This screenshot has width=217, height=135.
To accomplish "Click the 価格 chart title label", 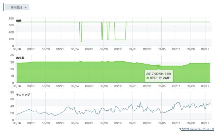I will (x=19, y=21).
